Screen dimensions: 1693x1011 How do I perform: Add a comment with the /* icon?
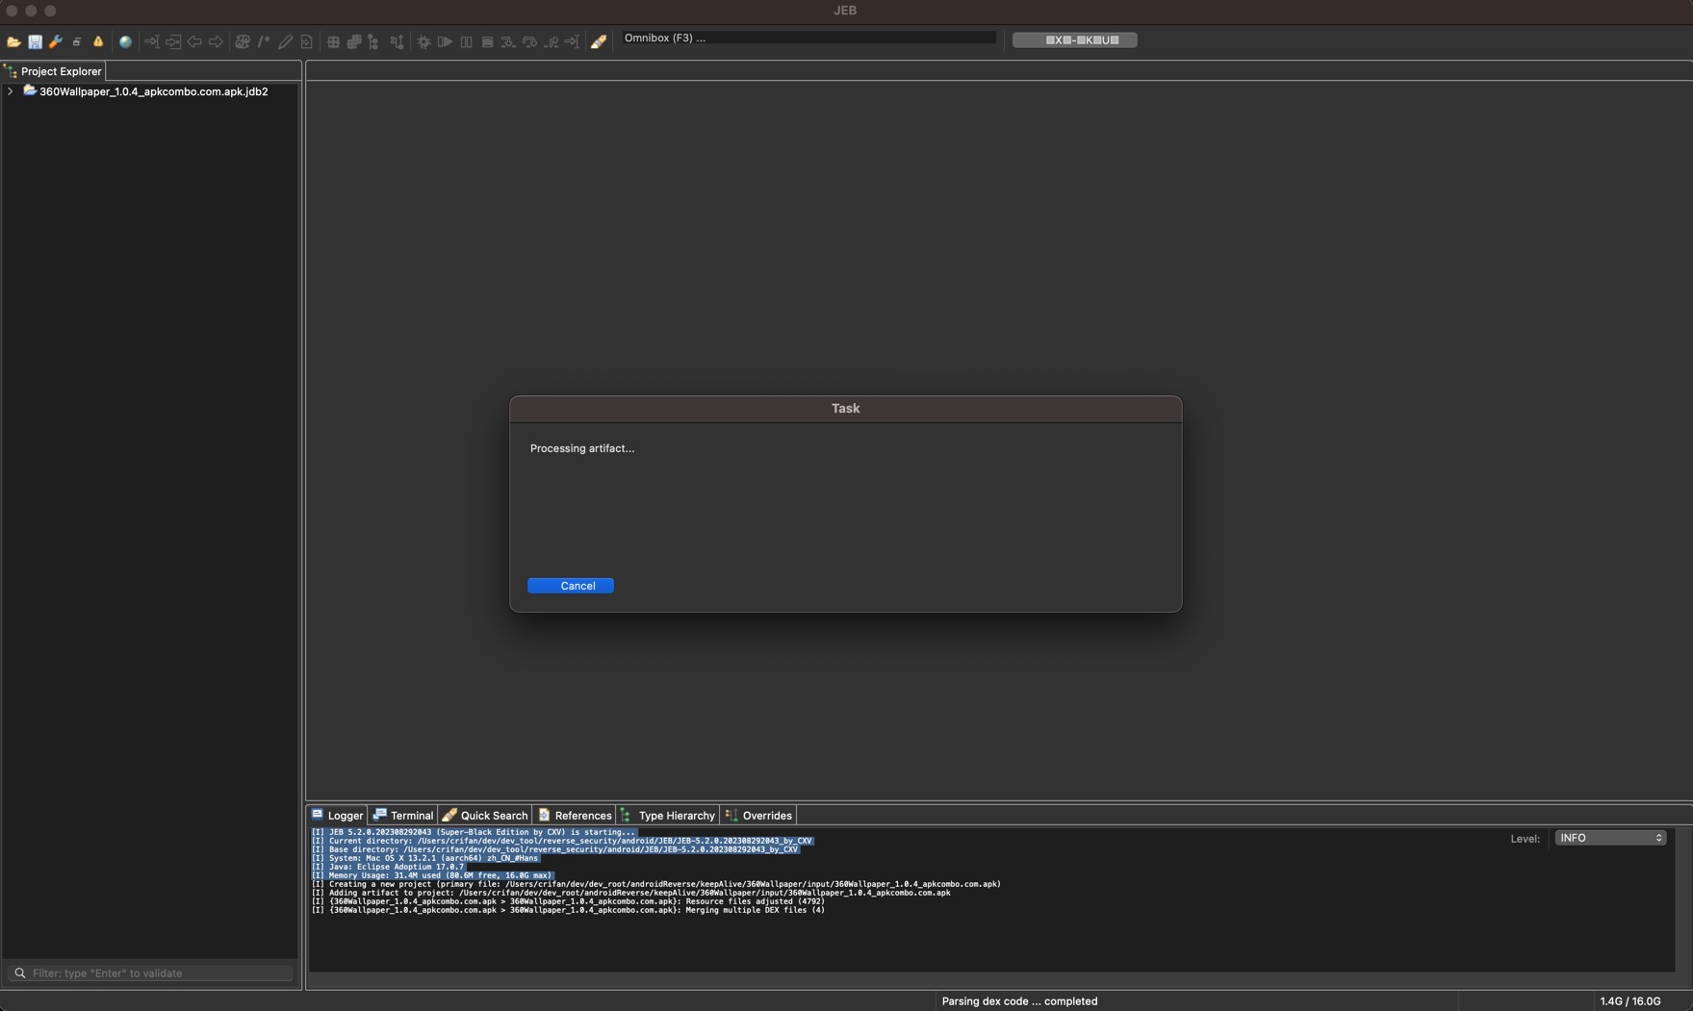click(x=264, y=41)
